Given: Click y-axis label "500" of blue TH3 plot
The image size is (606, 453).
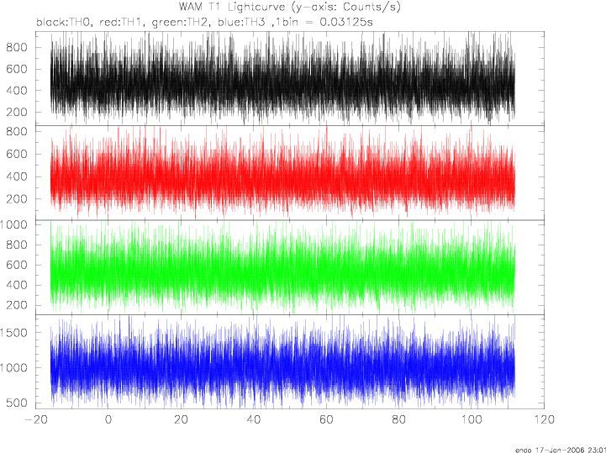Looking at the screenshot, I should (17, 403).
